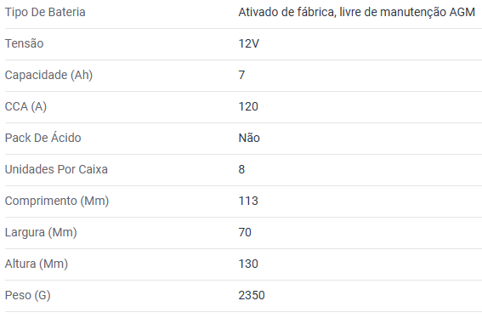This screenshot has width=482, height=318.
Task: Click the Ativado de fábrica AGM value
Action: point(356,12)
